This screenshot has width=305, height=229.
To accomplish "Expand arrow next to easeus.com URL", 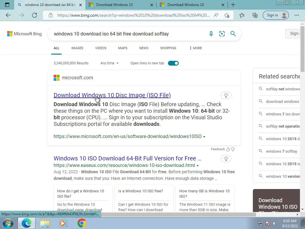I will point(197,166).
